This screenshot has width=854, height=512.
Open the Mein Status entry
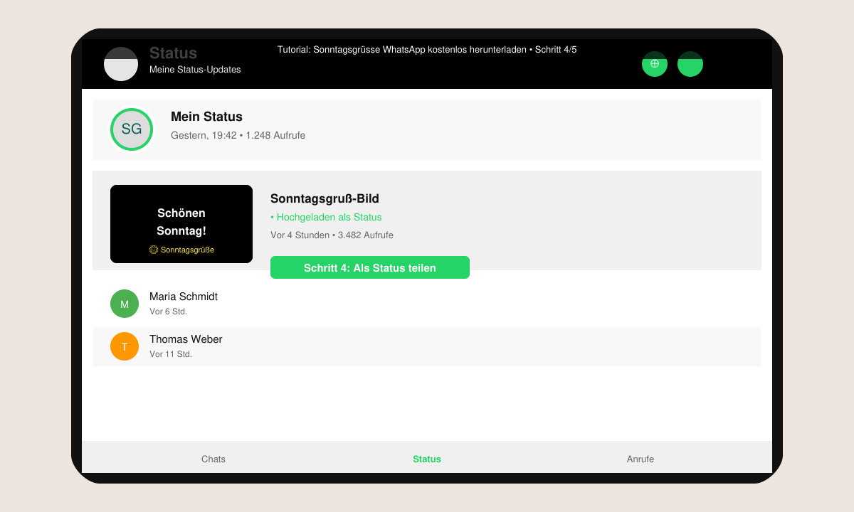click(x=427, y=129)
